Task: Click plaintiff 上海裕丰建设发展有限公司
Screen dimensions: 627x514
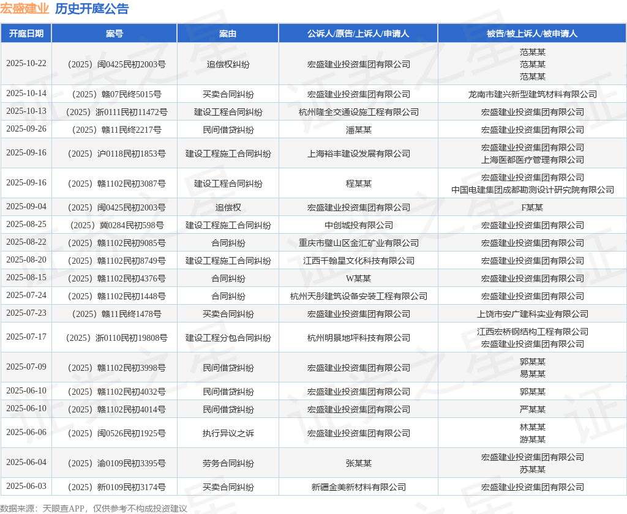Action: coord(358,154)
